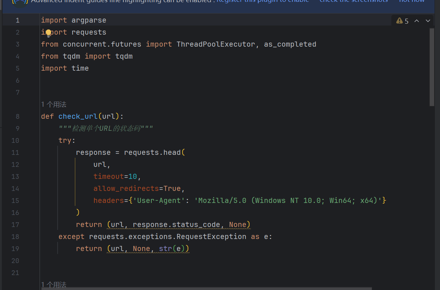The width and height of the screenshot is (440, 290).
Task: Click the try keyword on line 10
Action: pyautogui.click(x=65, y=141)
